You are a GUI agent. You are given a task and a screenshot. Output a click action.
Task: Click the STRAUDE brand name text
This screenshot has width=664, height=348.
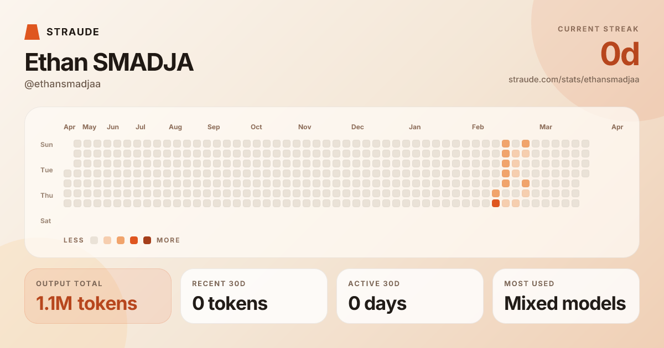coord(73,32)
